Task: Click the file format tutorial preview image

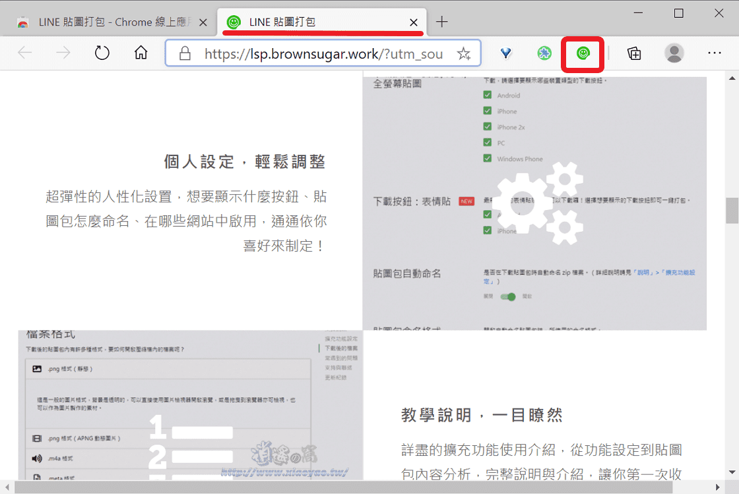Action: coord(191,404)
